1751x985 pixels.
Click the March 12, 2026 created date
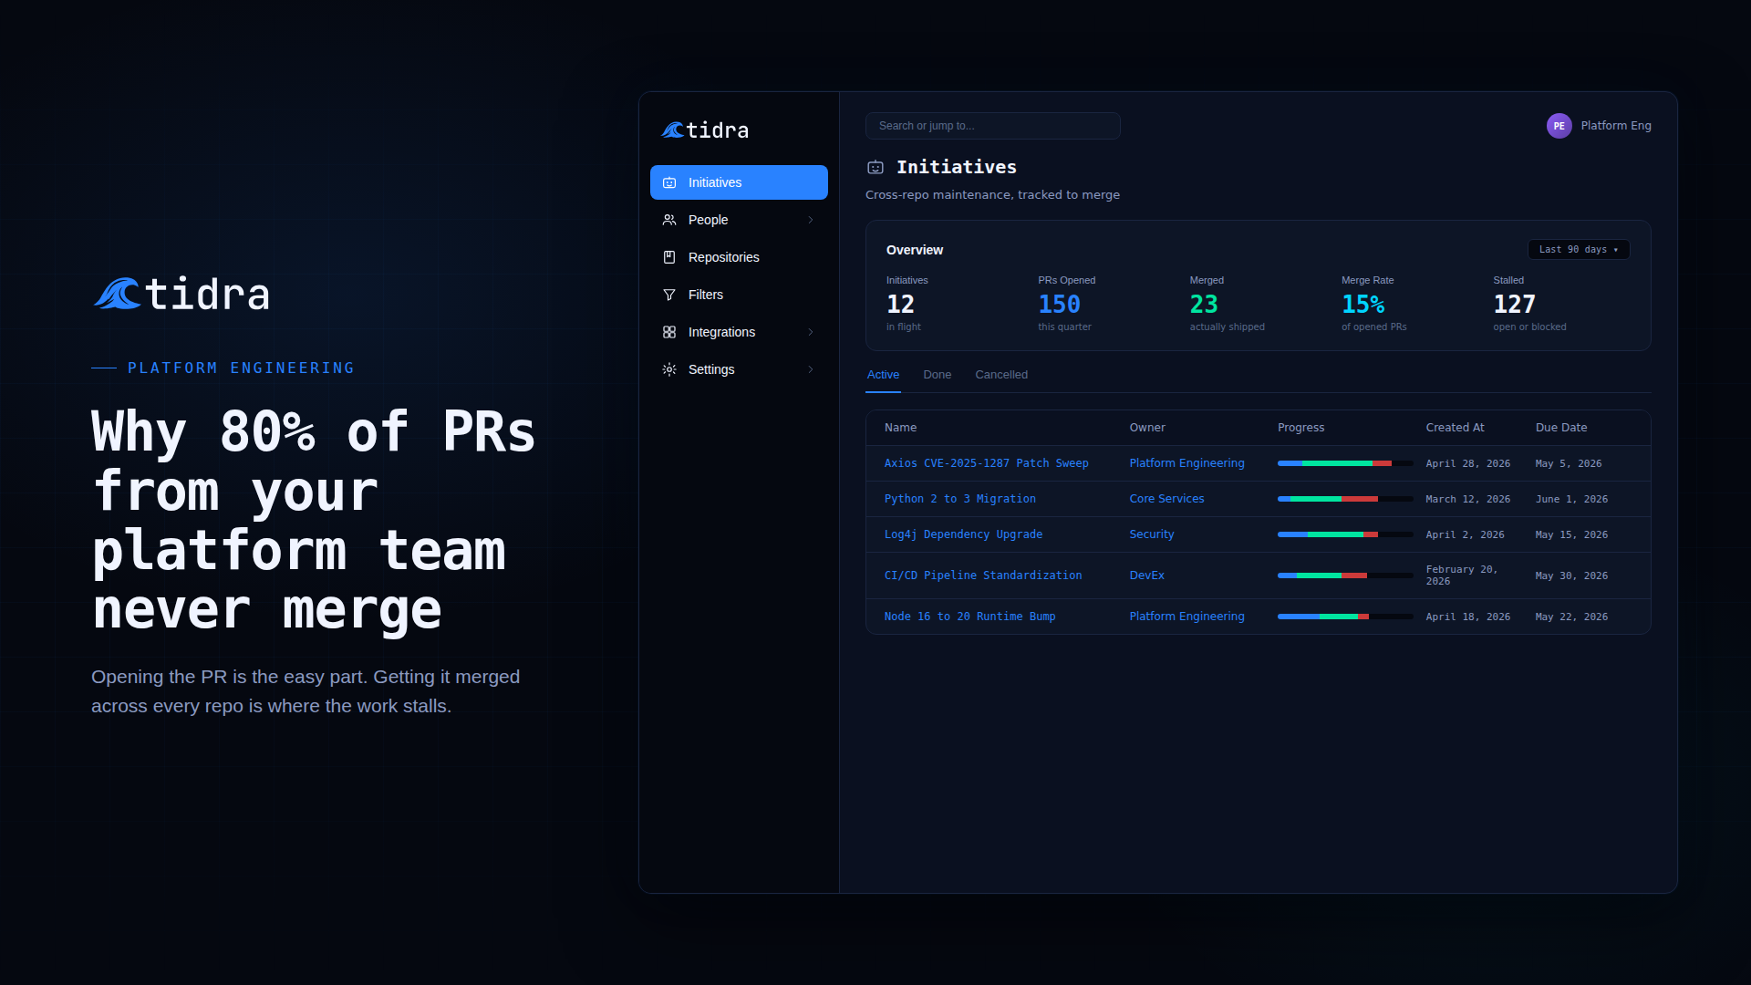point(1467,500)
